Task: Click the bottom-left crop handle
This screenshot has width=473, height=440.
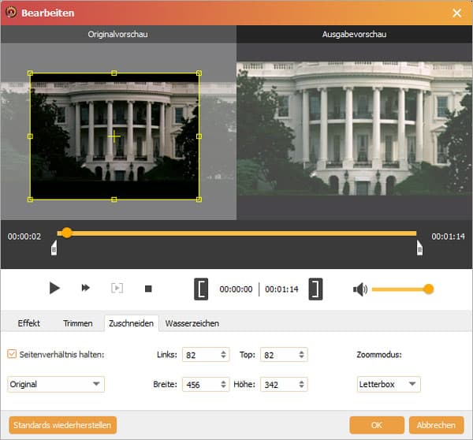Action: pyautogui.click(x=30, y=199)
